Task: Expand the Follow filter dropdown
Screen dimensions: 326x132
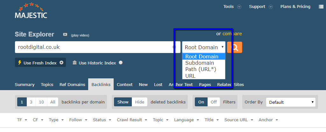Action: click(78, 120)
